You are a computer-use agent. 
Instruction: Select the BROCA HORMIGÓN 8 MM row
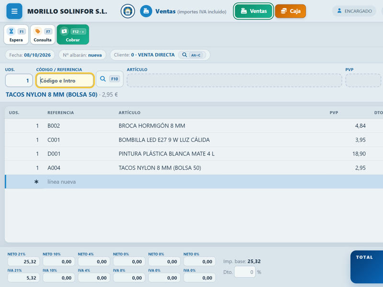[194, 126]
